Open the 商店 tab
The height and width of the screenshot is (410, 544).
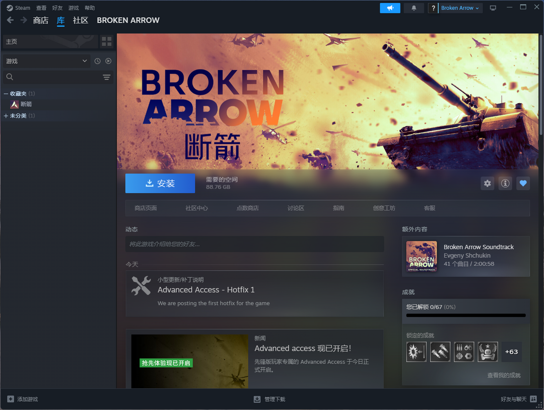click(41, 20)
